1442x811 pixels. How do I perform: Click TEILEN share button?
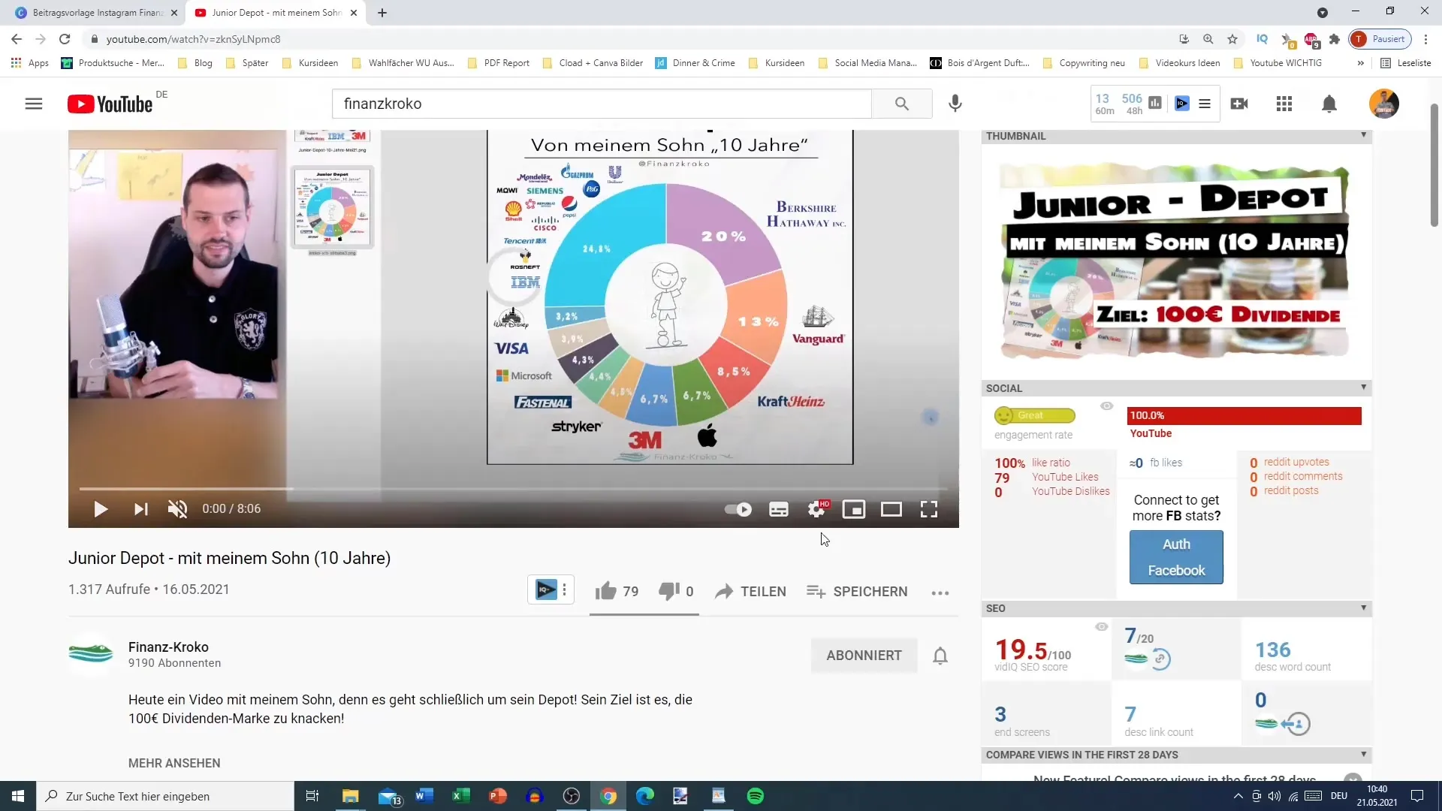click(750, 592)
